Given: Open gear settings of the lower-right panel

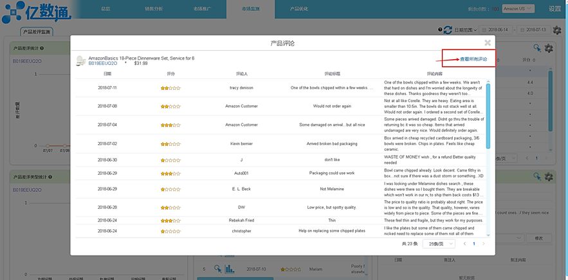Looking at the screenshot, I should pos(549,177).
